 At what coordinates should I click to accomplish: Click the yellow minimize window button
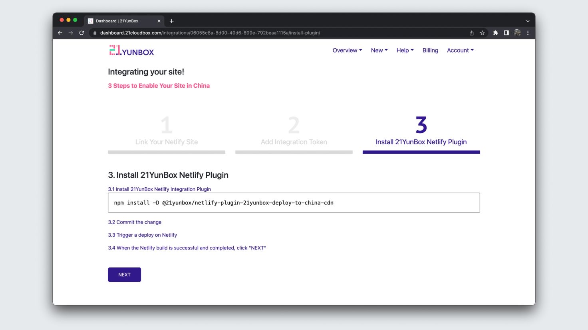(68, 20)
